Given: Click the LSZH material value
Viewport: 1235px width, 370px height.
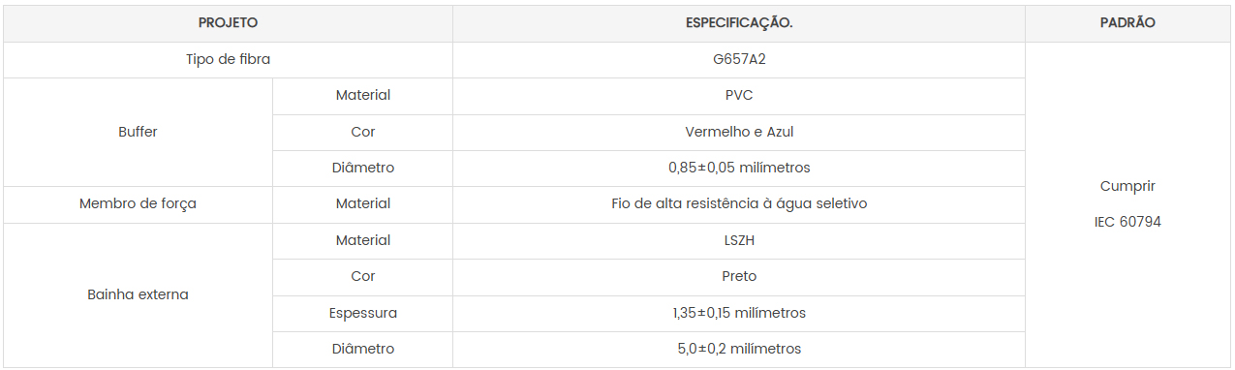Looking at the screenshot, I should click(739, 241).
